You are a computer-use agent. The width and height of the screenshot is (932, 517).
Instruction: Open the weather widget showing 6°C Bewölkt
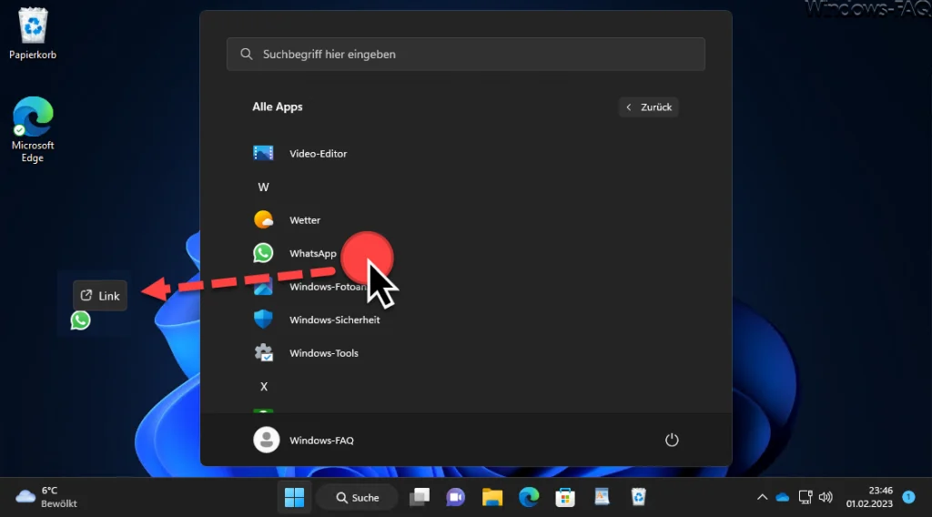coord(46,497)
